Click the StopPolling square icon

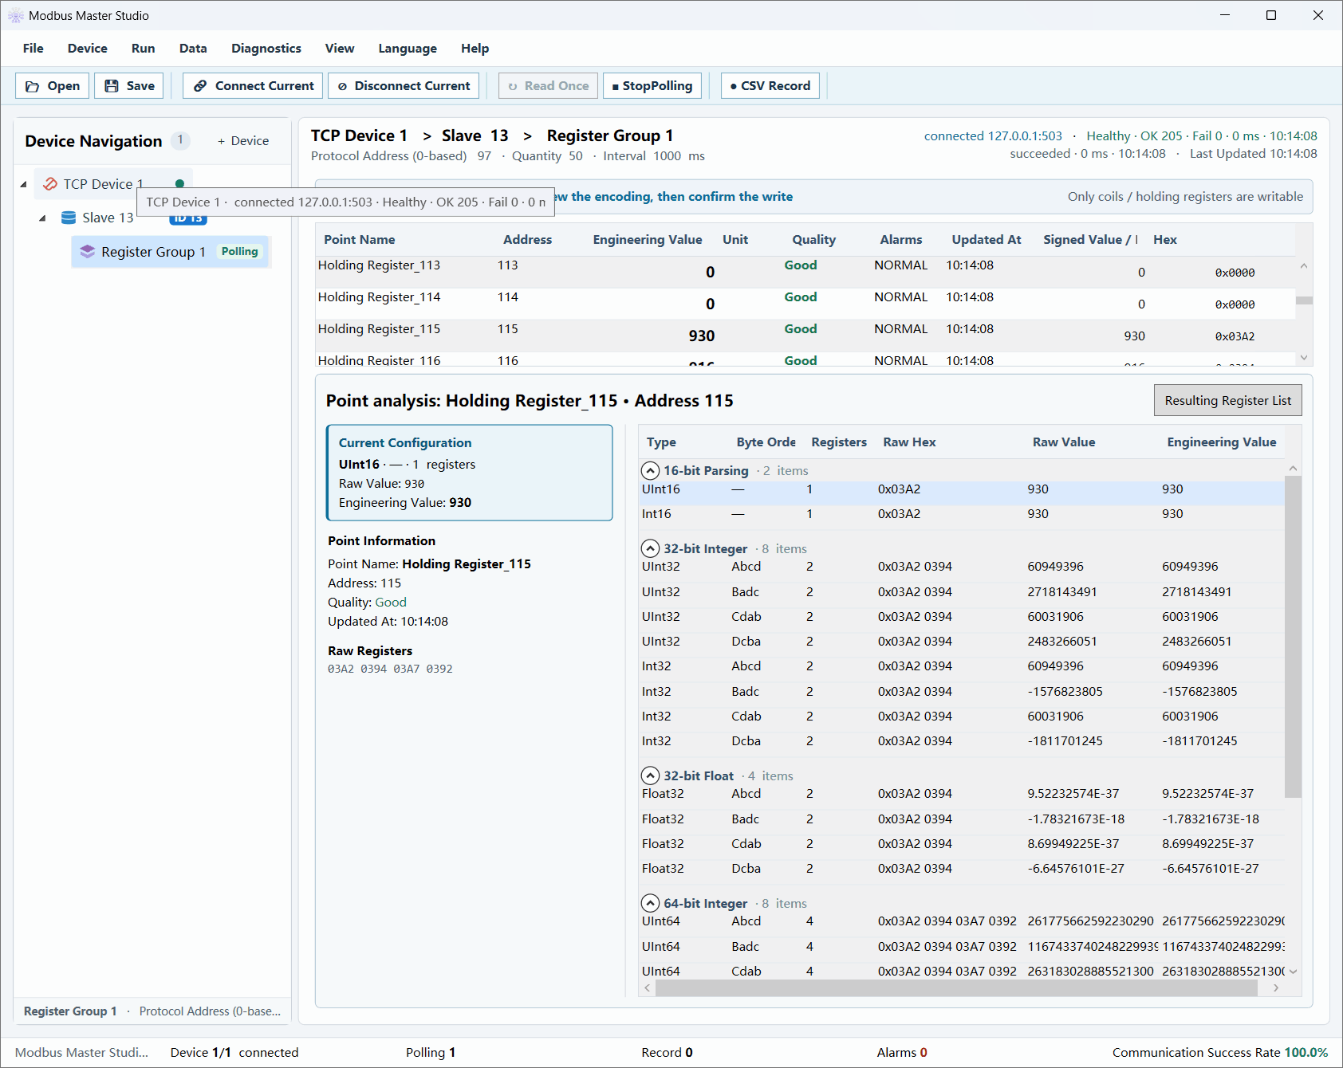[616, 86]
